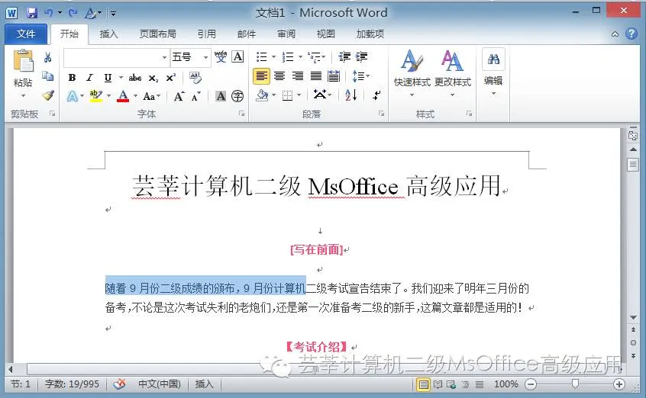Show or hide paragraph marks
The width and height of the screenshot is (646, 398).
point(376,95)
